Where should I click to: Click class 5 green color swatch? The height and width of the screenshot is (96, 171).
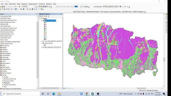click(45, 31)
